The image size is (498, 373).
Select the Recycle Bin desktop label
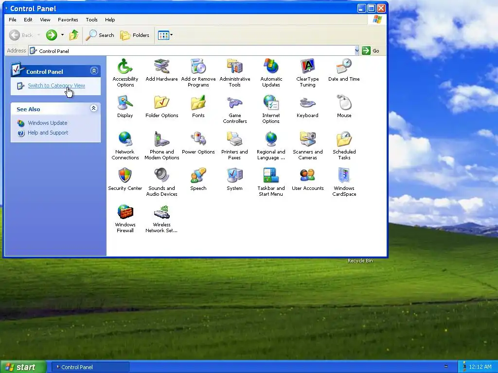(x=360, y=261)
